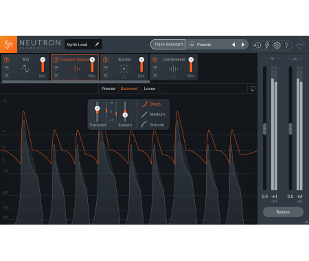Click the Exciter module reorder handle
Viewport: 309px width, 261px height.
[124, 77]
